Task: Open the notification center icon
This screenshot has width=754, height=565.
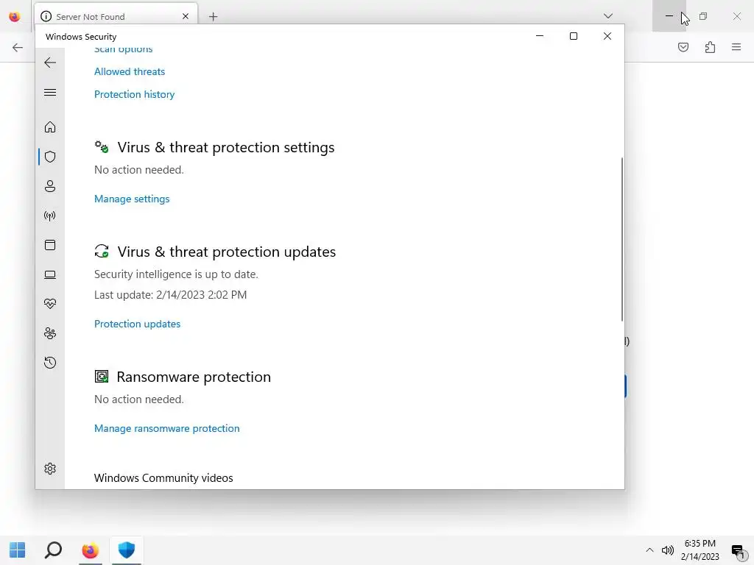Action: click(x=739, y=550)
